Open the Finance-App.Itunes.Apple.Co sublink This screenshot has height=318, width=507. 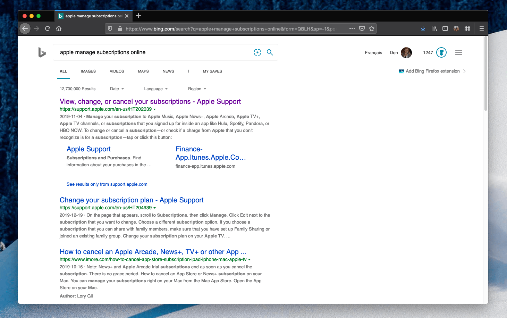[x=211, y=153]
